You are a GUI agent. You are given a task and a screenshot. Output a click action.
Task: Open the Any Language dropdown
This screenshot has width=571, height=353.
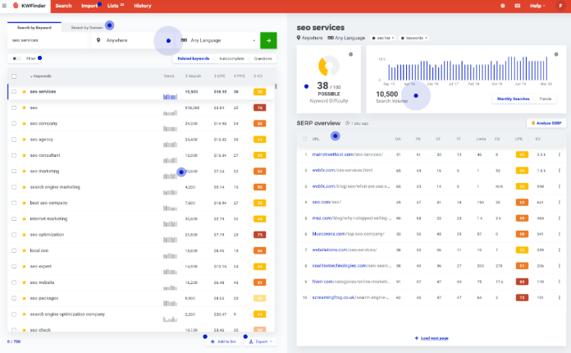tap(218, 40)
